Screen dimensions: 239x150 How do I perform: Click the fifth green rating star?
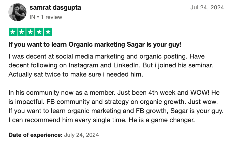[x=48, y=32]
